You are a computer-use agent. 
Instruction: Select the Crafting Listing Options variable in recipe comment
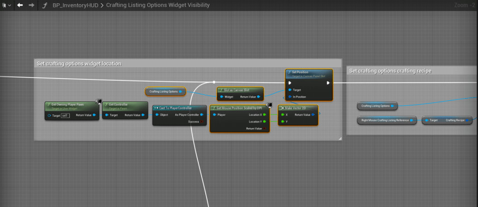click(377, 106)
